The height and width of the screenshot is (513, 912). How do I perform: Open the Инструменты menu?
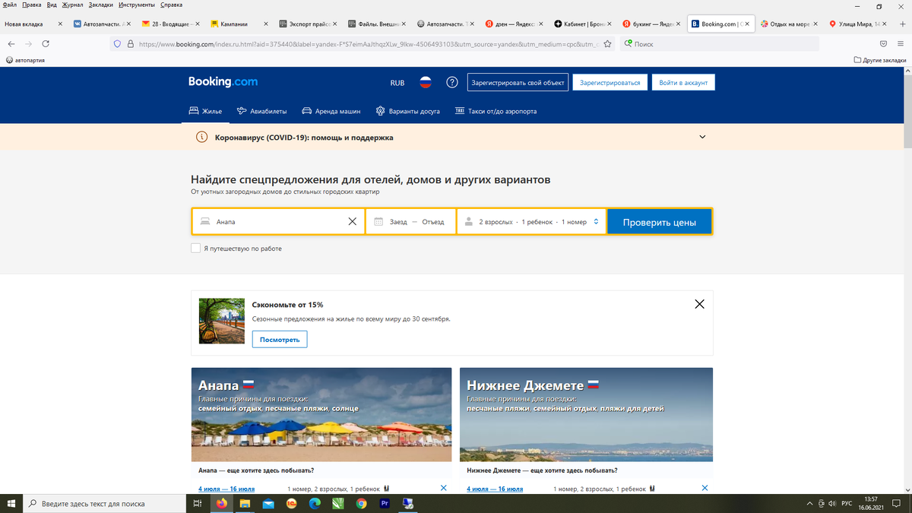coord(137,5)
